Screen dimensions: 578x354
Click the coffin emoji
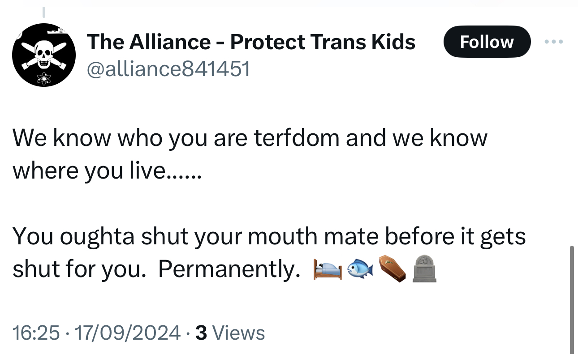tap(392, 269)
